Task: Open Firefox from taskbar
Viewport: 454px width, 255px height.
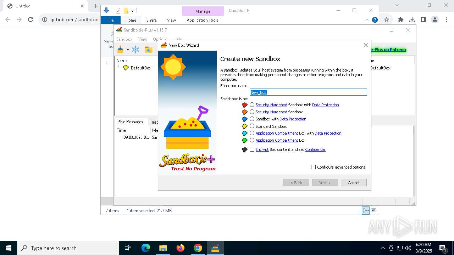Action: click(181, 248)
